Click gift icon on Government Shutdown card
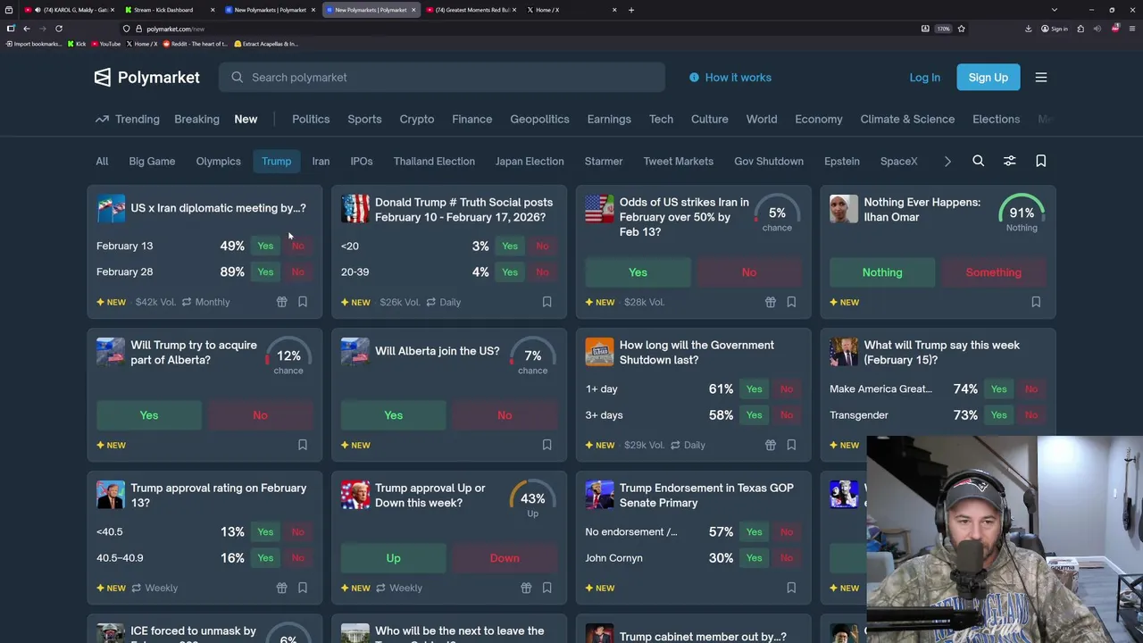This screenshot has height=643, width=1143. [x=771, y=445]
